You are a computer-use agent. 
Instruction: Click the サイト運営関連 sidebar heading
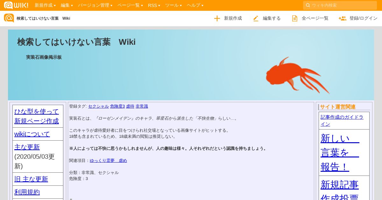[x=338, y=107]
